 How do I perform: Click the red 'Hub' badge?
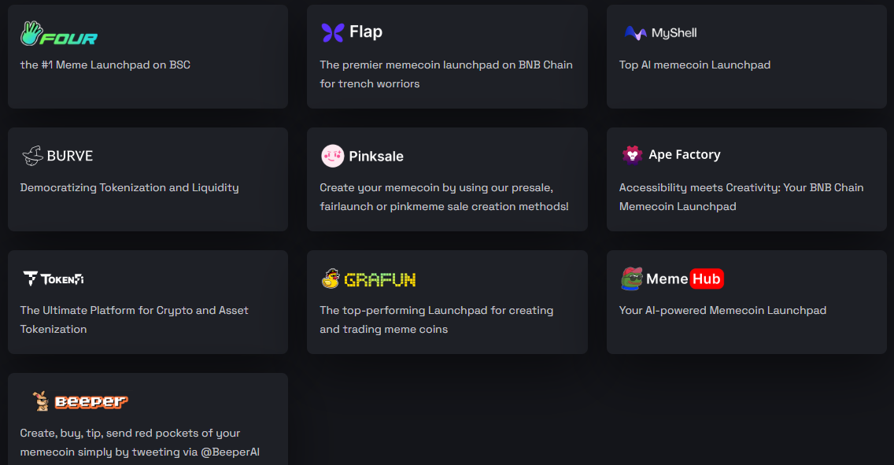(x=706, y=279)
